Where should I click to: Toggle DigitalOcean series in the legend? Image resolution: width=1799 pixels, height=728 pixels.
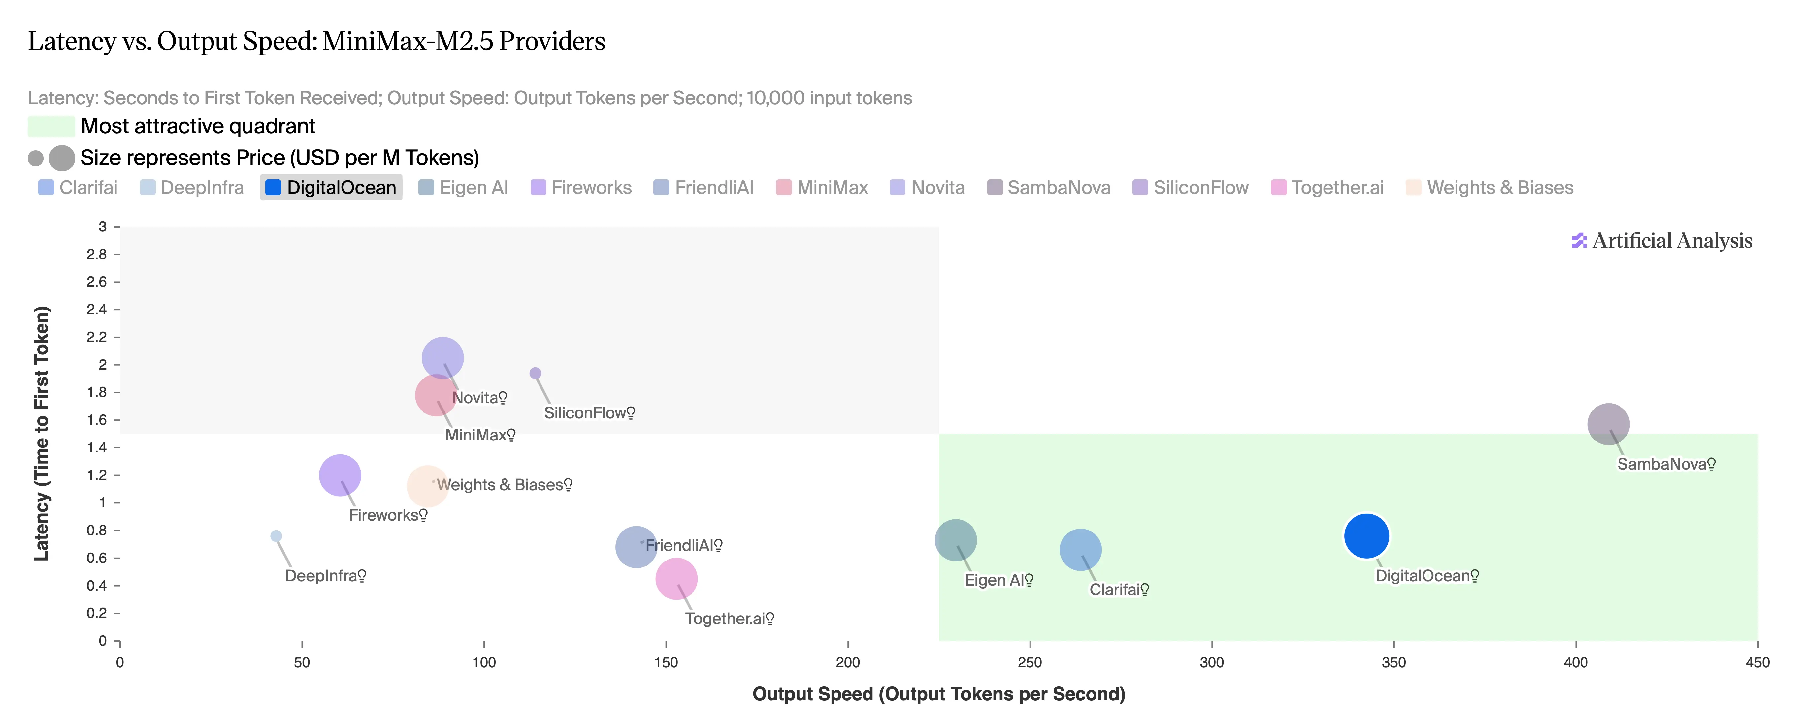pos(331,188)
